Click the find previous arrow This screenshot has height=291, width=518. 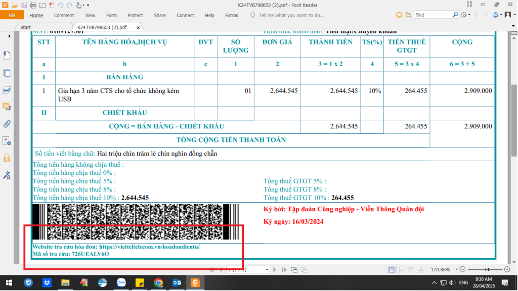476,15
